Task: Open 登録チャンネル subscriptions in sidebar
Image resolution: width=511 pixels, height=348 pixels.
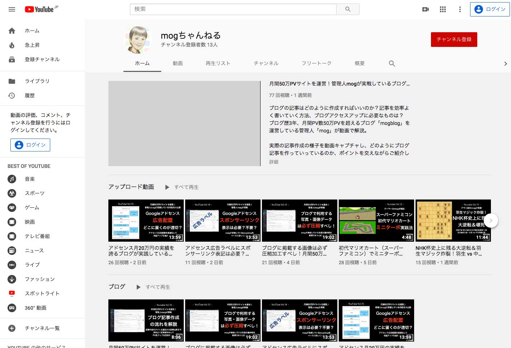Action: pos(42,59)
